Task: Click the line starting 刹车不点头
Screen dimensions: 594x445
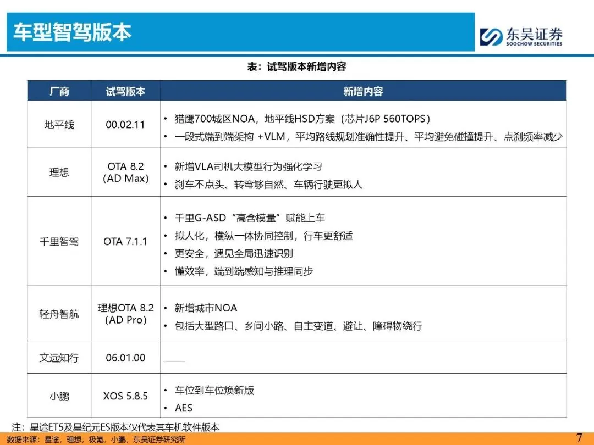Action: (x=268, y=184)
